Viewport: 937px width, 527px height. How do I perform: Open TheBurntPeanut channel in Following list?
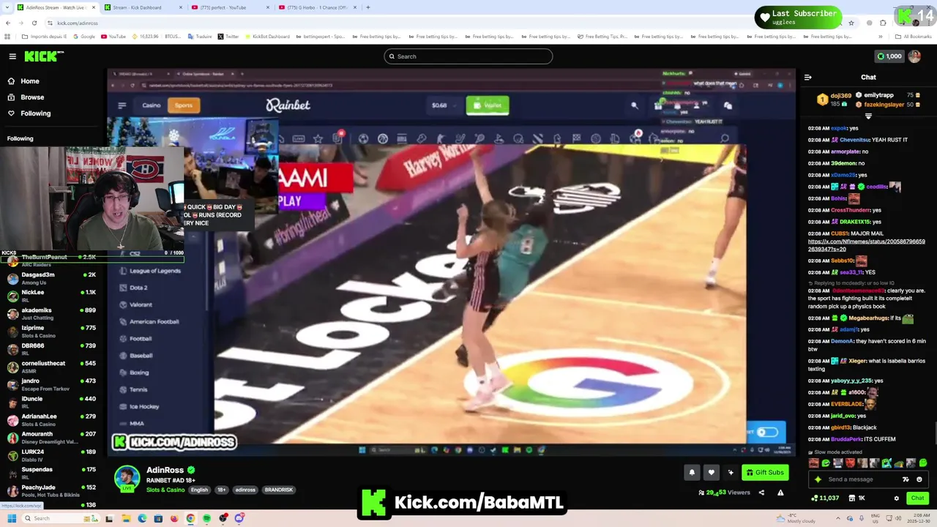(51, 260)
